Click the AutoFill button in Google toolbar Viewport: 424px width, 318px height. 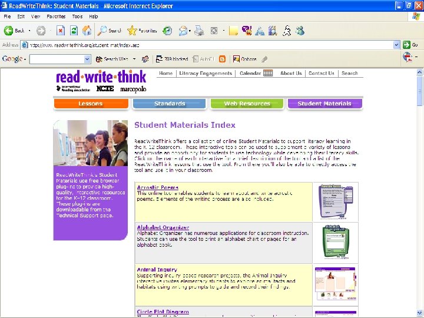pyautogui.click(x=203, y=59)
